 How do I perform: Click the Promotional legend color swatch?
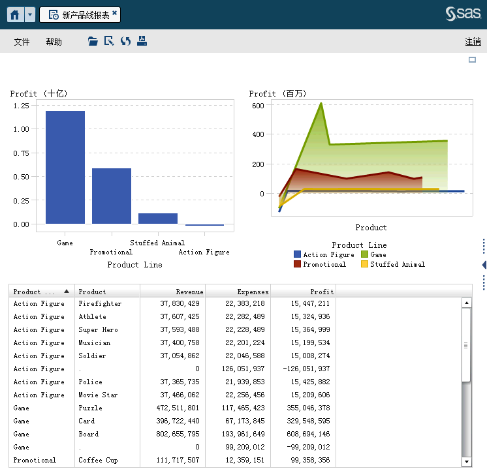pos(298,264)
